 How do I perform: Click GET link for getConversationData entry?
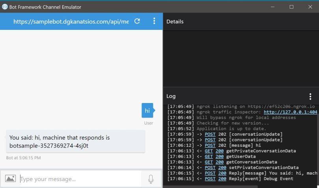point(209,162)
